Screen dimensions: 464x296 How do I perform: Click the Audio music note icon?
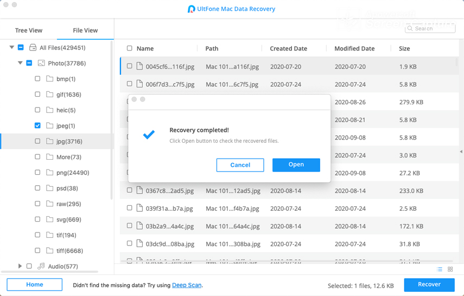tap(41, 266)
